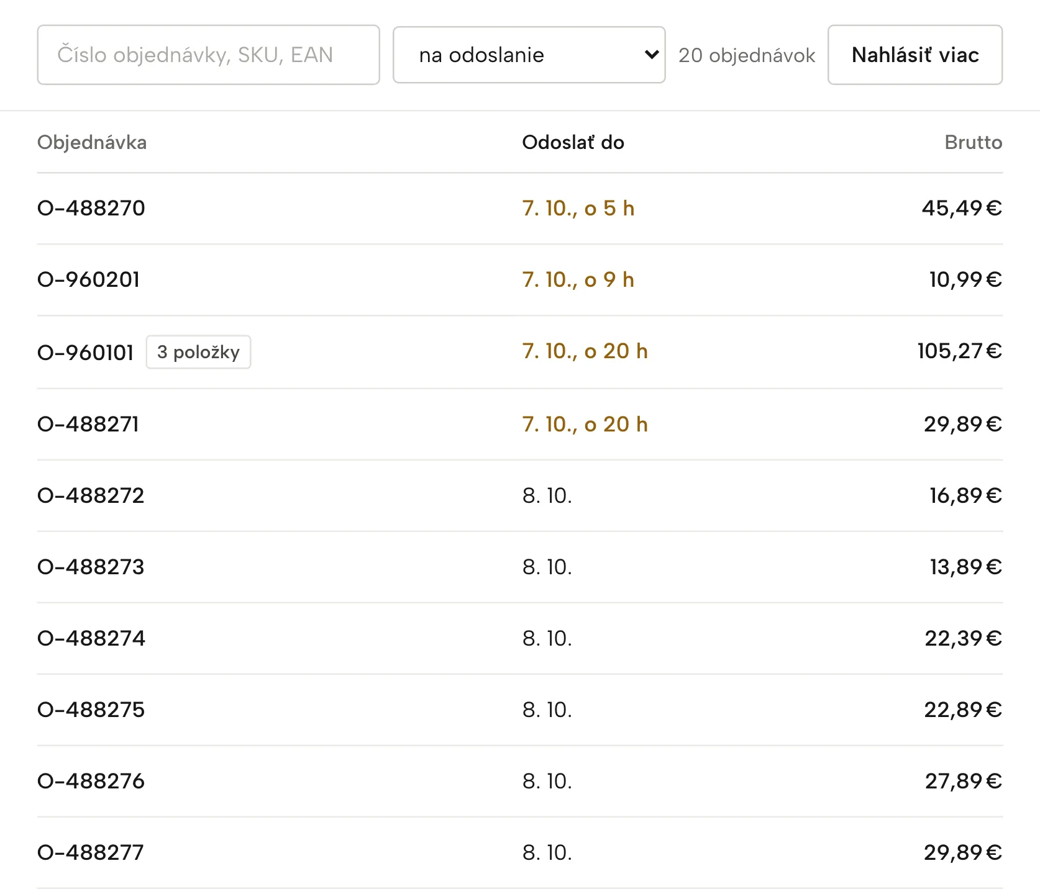Click the '3 položky' badge
Image resolution: width=1040 pixels, height=889 pixels.
pyautogui.click(x=198, y=352)
